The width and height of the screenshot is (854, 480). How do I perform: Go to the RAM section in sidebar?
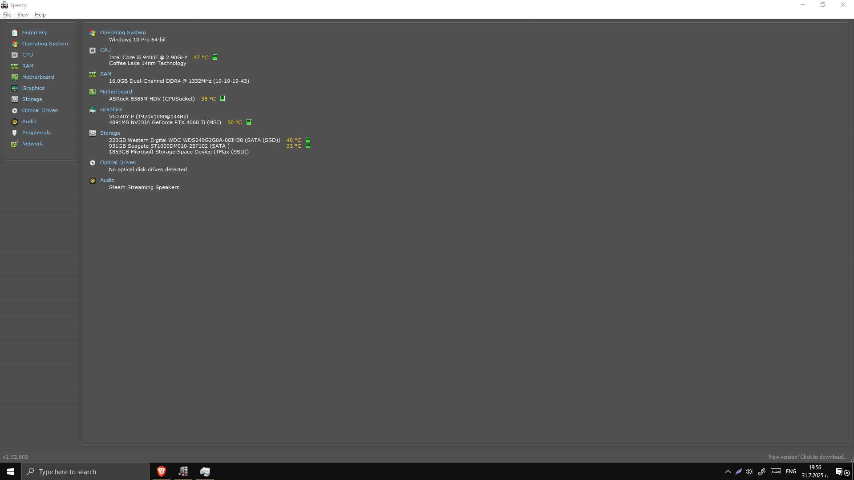28,66
